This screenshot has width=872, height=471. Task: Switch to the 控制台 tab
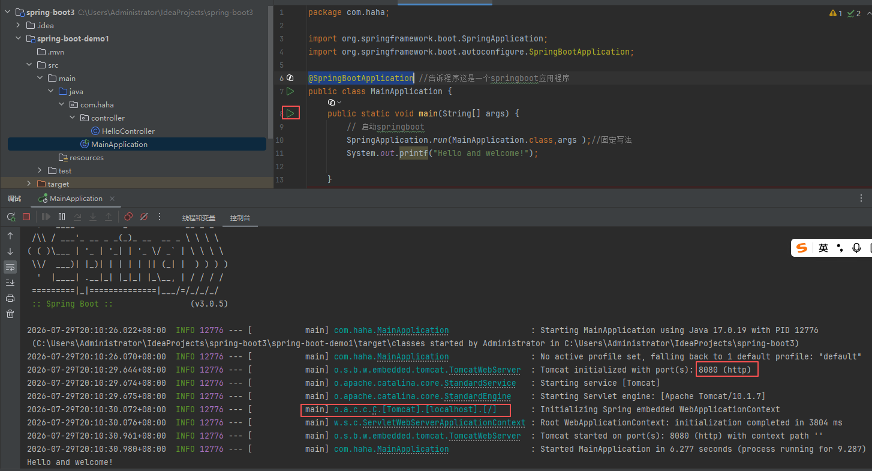click(240, 217)
